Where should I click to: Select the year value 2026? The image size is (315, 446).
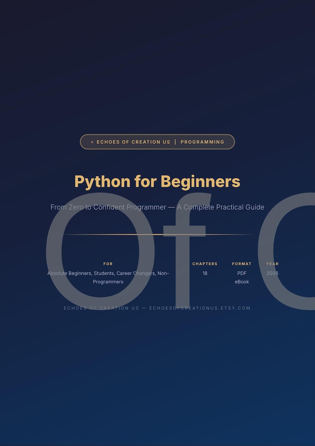point(273,273)
